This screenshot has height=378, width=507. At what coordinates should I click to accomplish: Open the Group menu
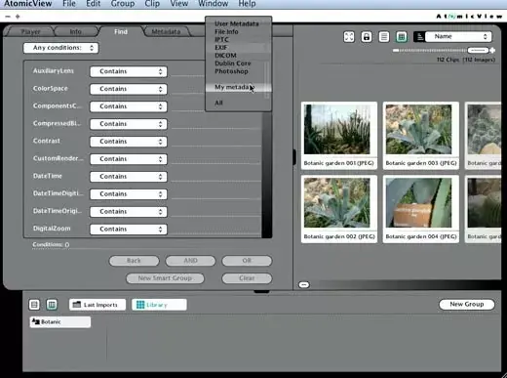(123, 4)
